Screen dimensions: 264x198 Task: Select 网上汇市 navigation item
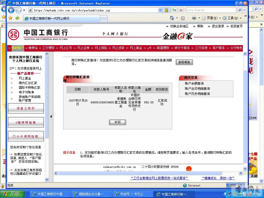(66, 48)
